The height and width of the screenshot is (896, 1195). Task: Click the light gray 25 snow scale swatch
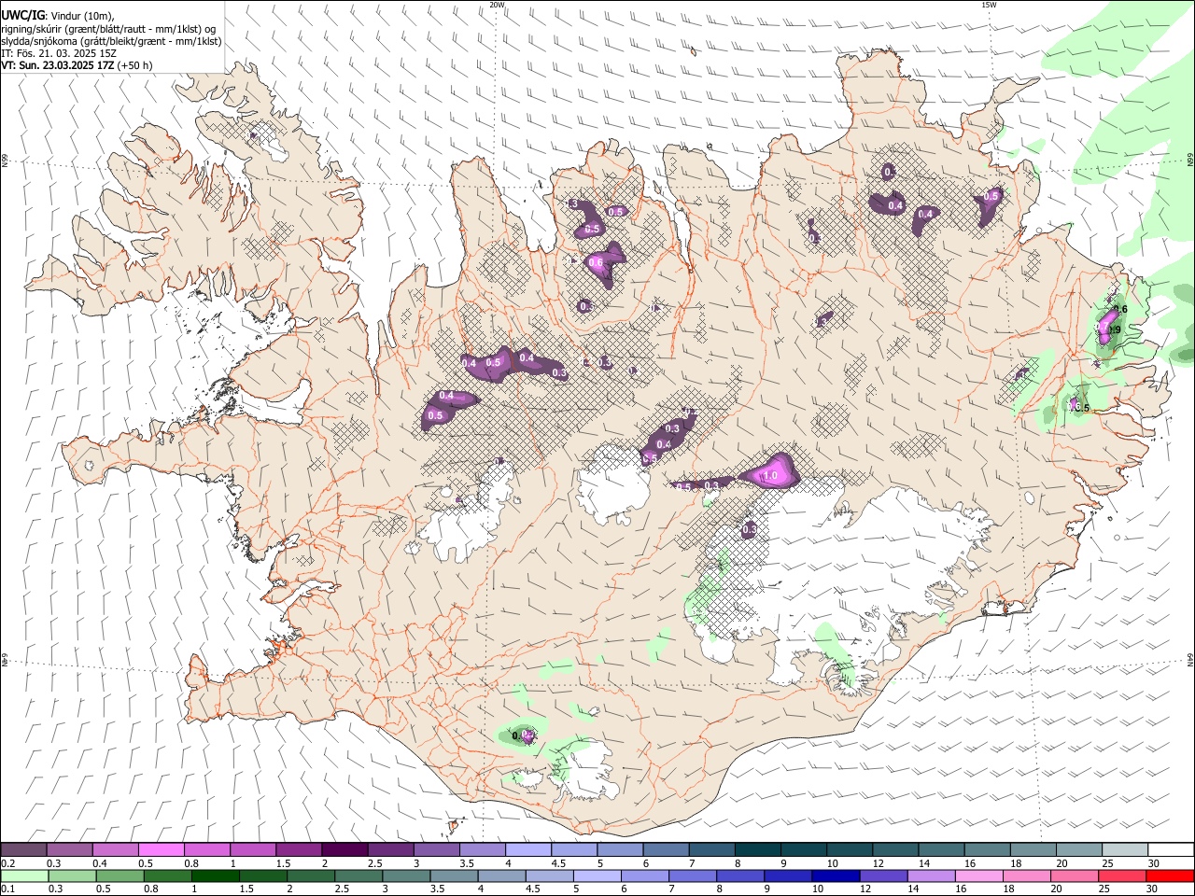pyautogui.click(x=1125, y=850)
